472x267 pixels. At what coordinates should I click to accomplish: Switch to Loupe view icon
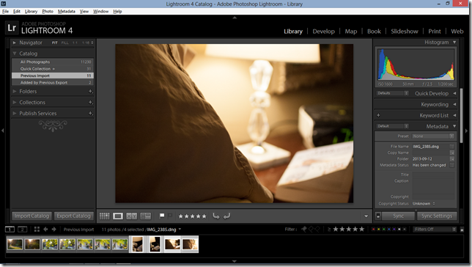pyautogui.click(x=118, y=216)
